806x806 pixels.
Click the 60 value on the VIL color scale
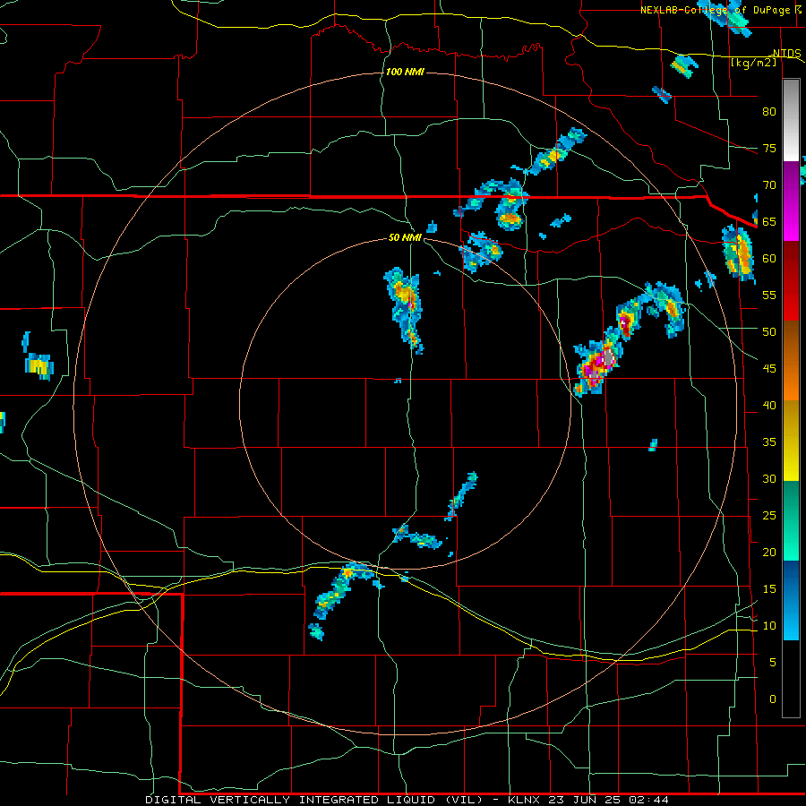[769, 259]
